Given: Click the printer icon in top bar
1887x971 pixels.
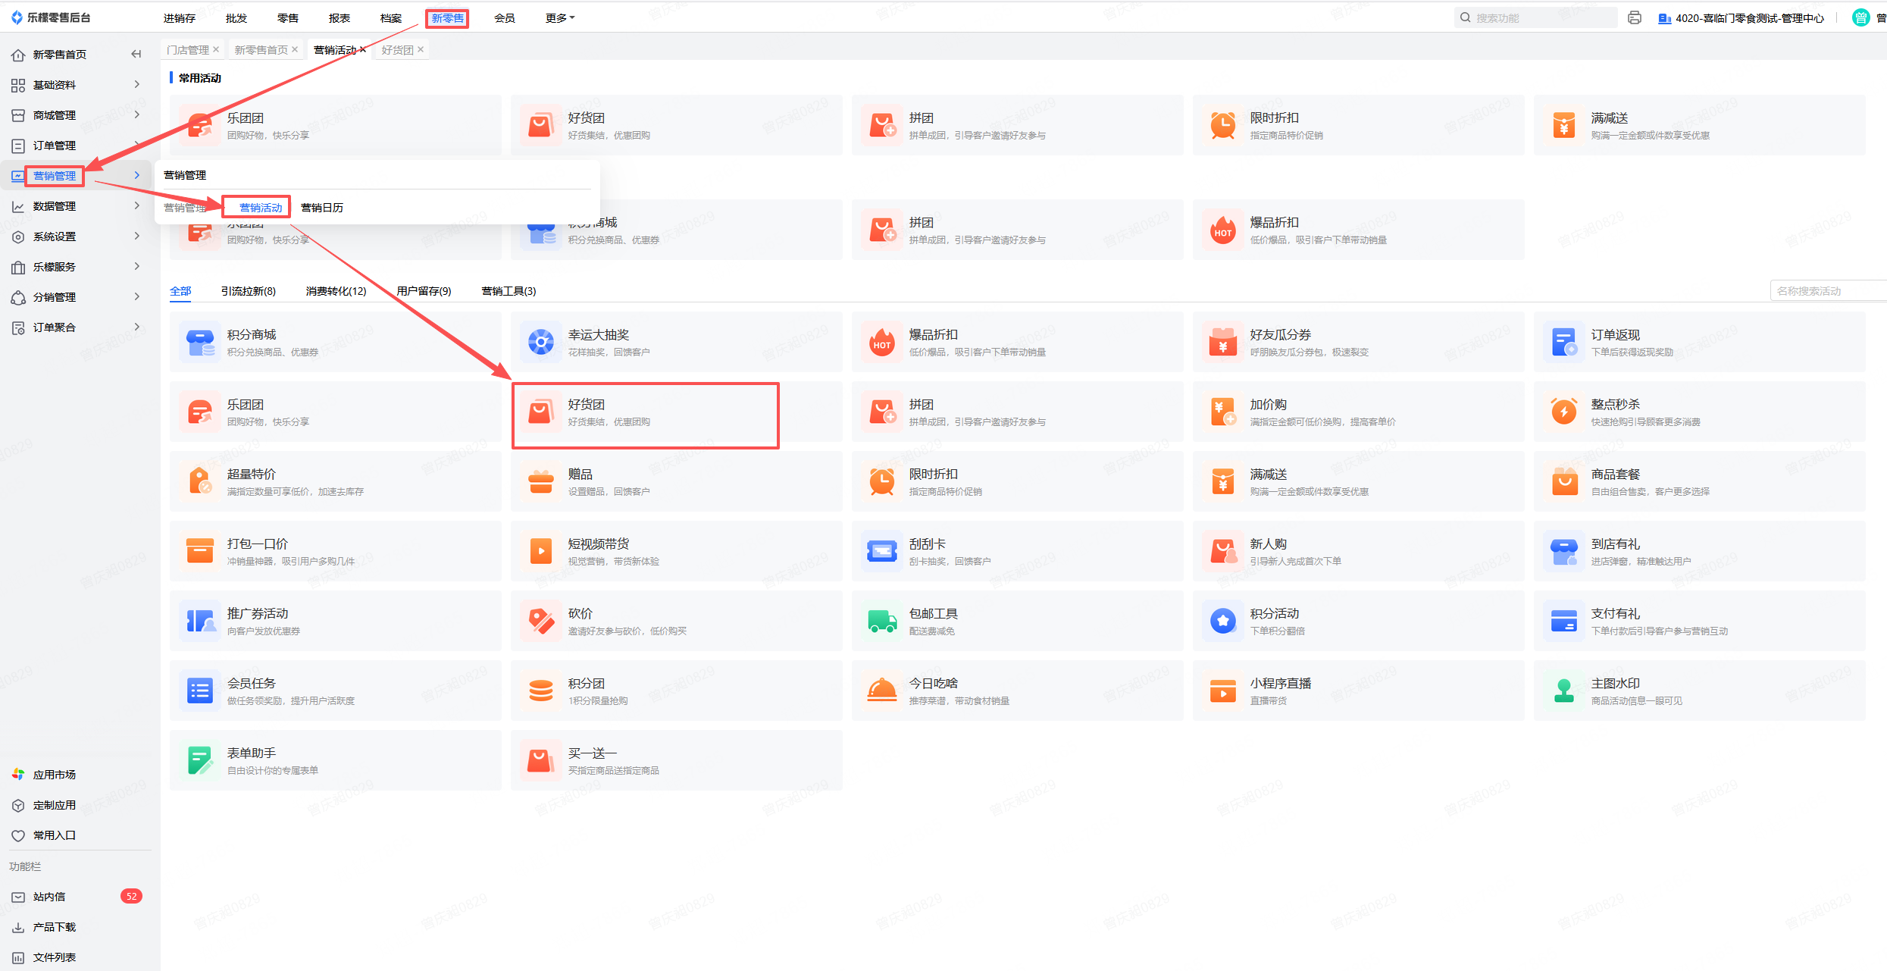Looking at the screenshot, I should click(x=1635, y=18).
